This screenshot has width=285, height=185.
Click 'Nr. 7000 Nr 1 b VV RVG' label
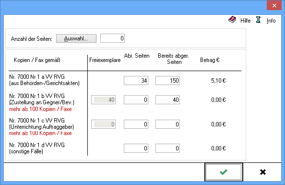click(37, 96)
